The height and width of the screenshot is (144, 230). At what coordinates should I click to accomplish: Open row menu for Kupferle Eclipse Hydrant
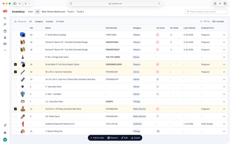(x=224, y=124)
